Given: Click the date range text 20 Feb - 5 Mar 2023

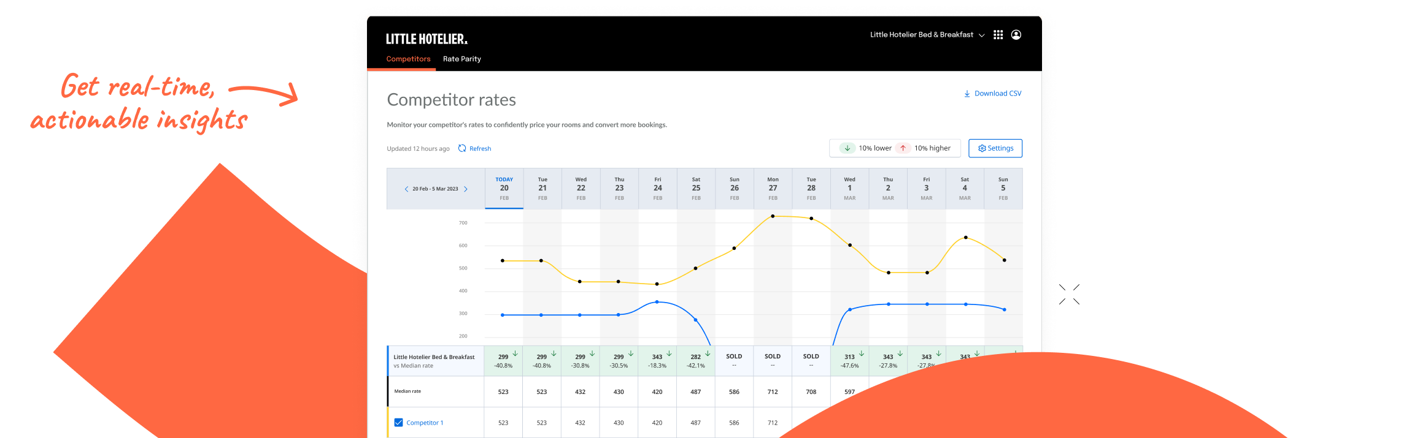Looking at the screenshot, I should tap(435, 189).
